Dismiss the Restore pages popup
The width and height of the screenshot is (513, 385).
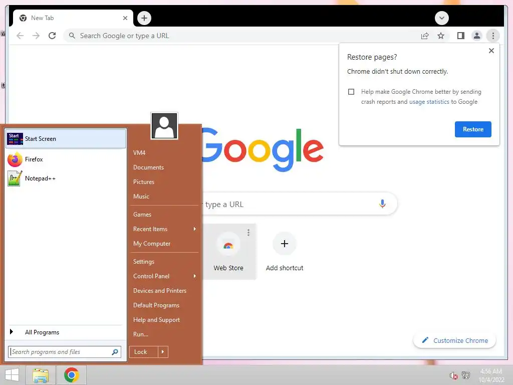491,51
